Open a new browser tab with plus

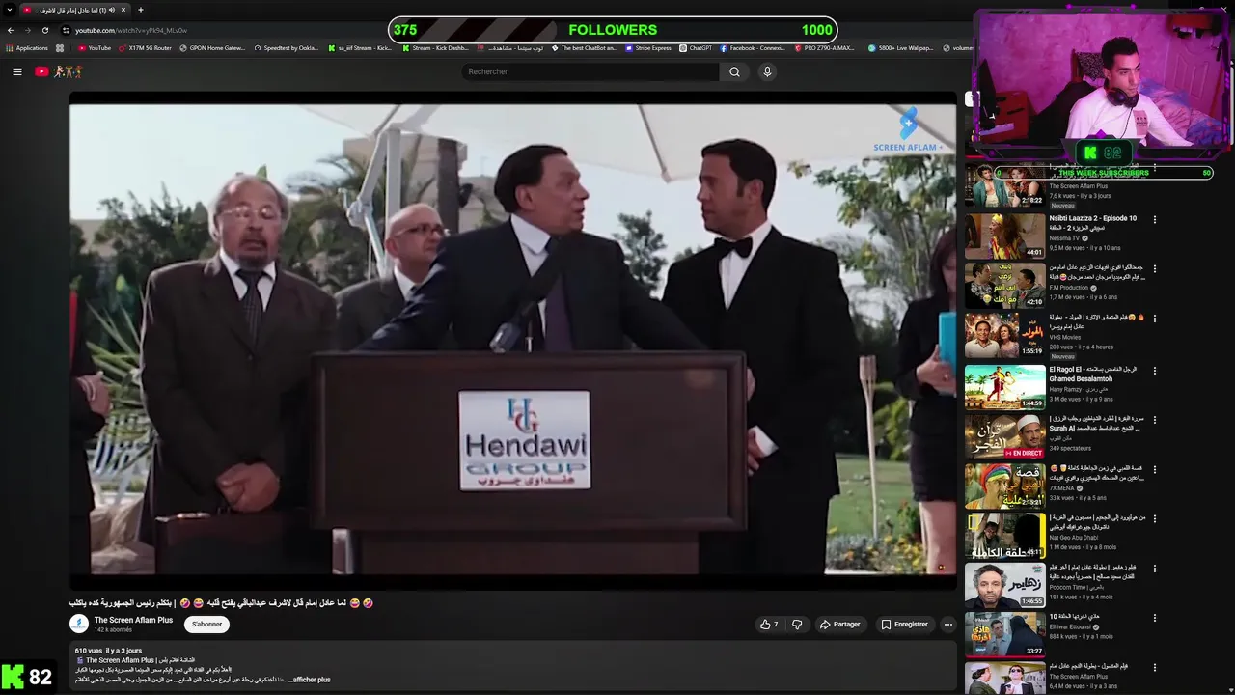[x=140, y=10]
